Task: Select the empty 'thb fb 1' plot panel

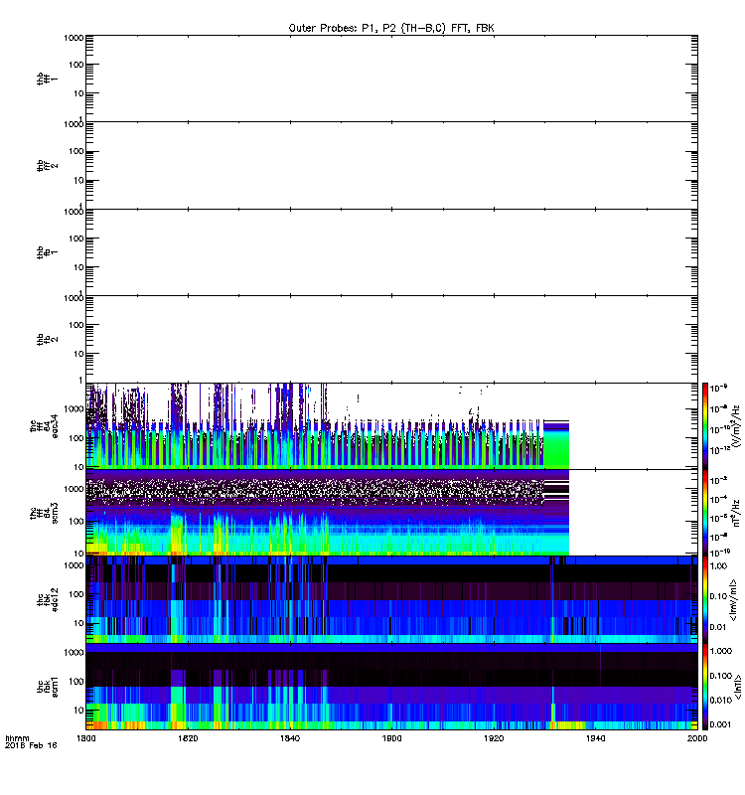Action: click(391, 252)
